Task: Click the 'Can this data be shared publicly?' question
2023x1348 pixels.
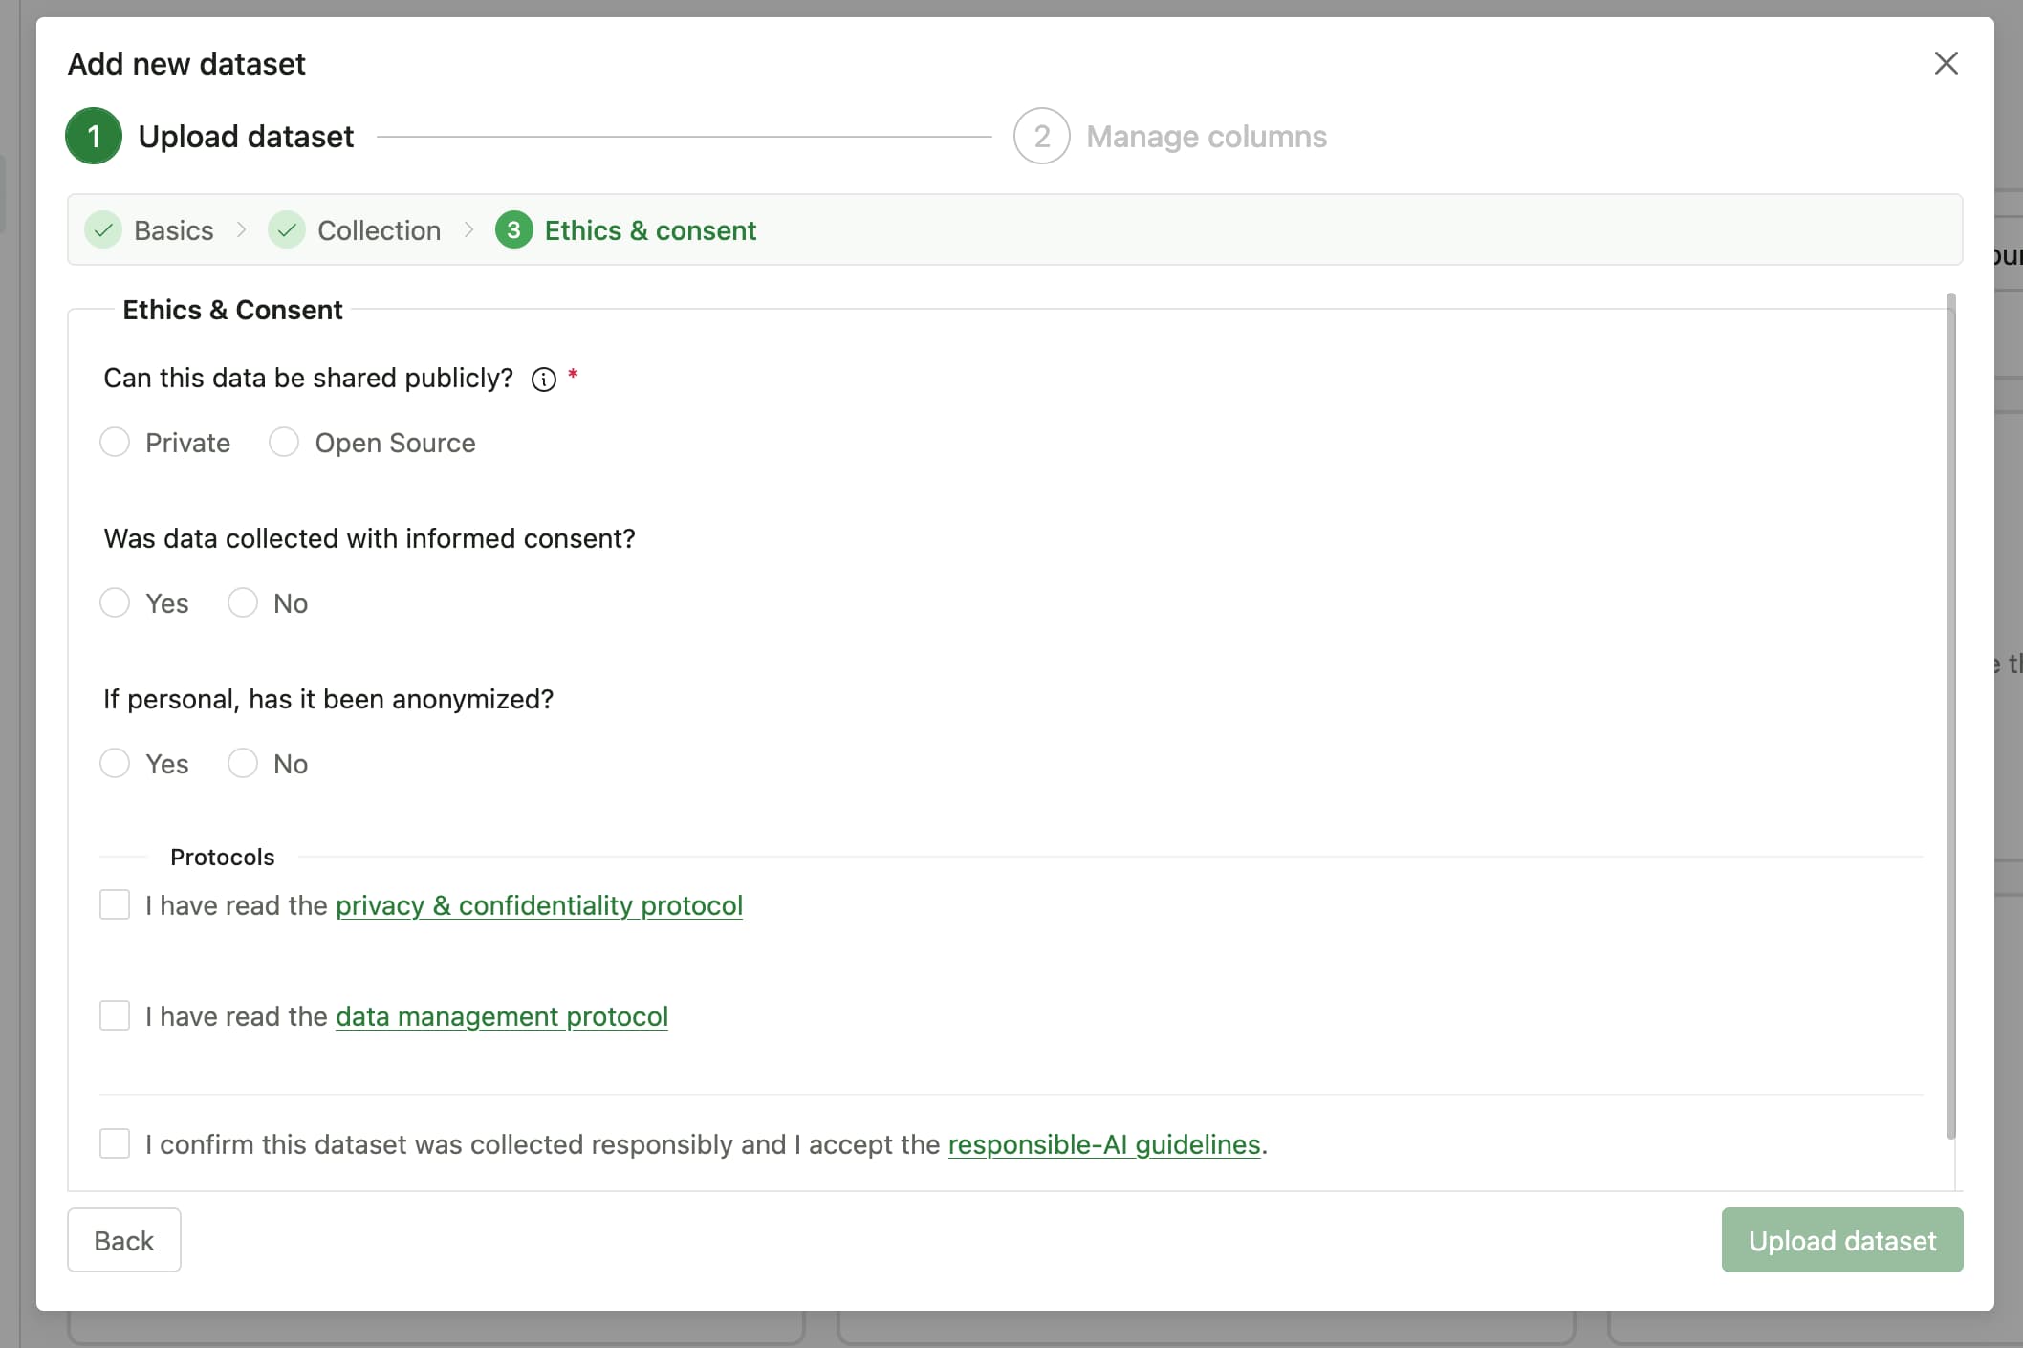Action: point(308,379)
